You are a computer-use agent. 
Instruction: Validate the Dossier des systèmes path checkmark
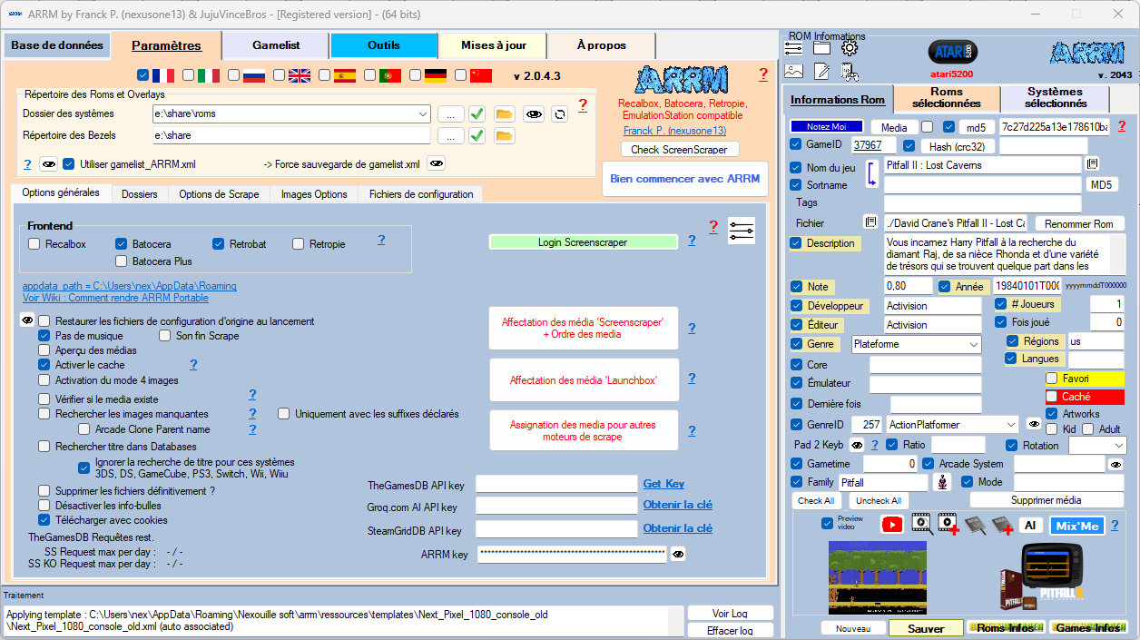coord(477,113)
